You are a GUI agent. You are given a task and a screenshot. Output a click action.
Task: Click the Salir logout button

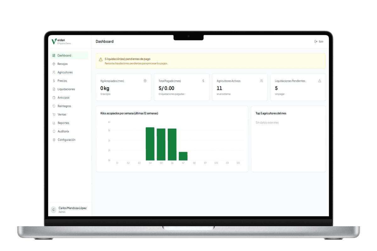[319, 41]
